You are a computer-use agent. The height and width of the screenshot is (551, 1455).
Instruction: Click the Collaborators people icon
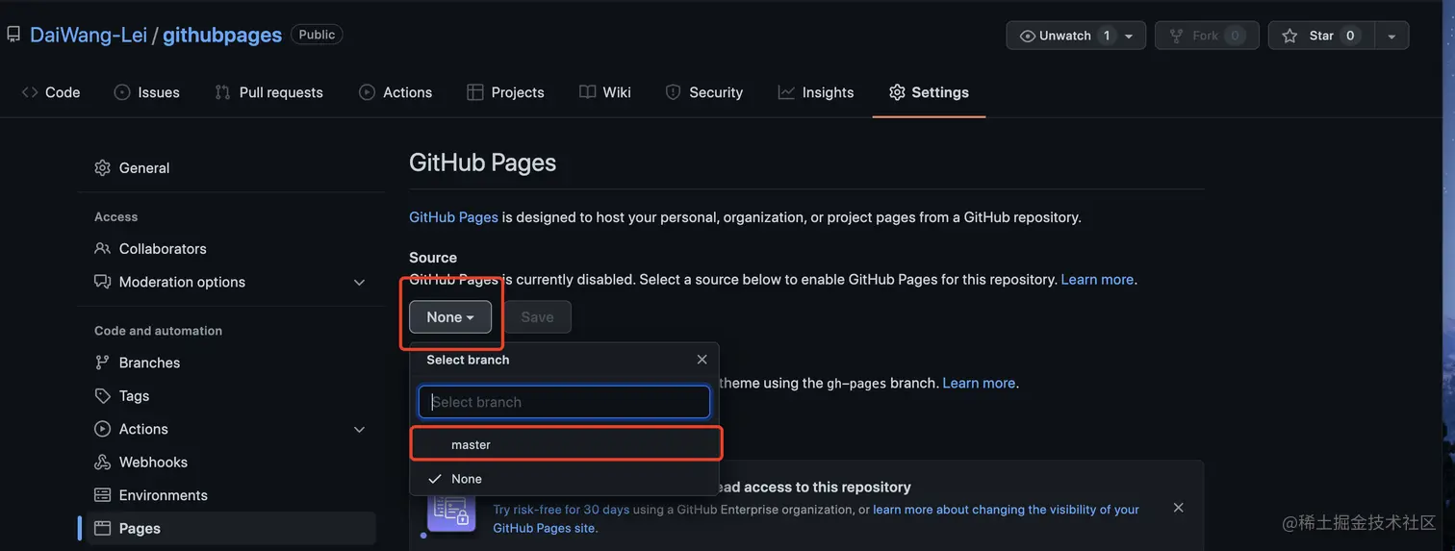(102, 248)
